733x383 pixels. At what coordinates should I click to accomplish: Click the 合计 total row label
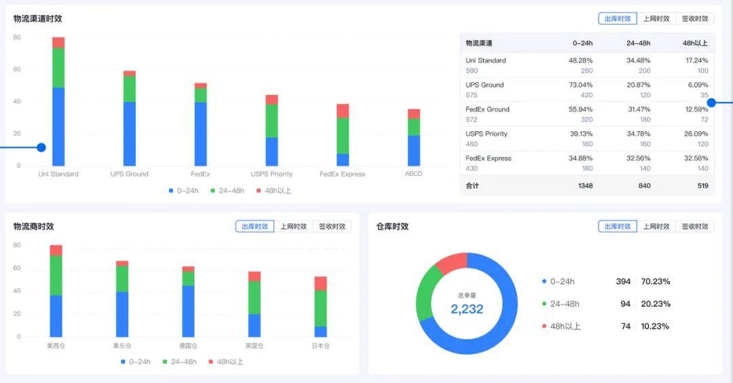click(472, 185)
